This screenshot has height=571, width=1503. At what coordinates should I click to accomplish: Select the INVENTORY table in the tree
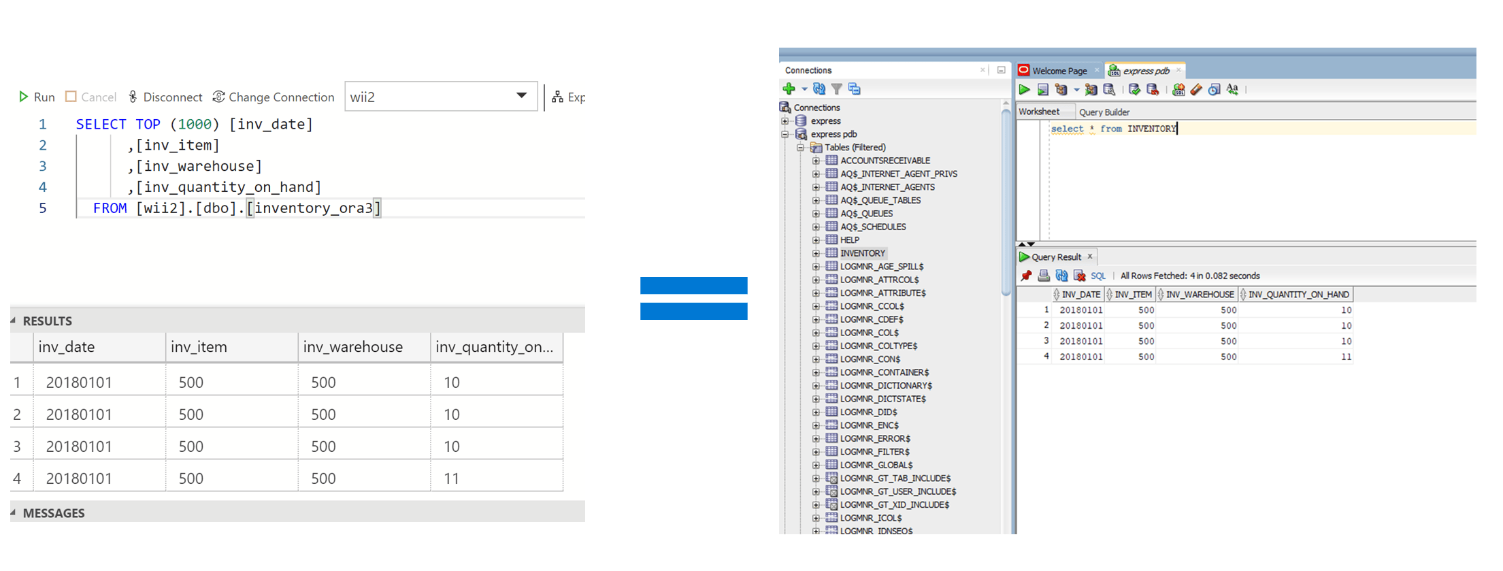click(862, 253)
